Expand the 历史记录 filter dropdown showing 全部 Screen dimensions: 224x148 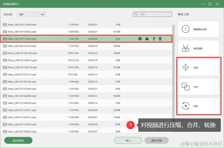(x=31, y=14)
